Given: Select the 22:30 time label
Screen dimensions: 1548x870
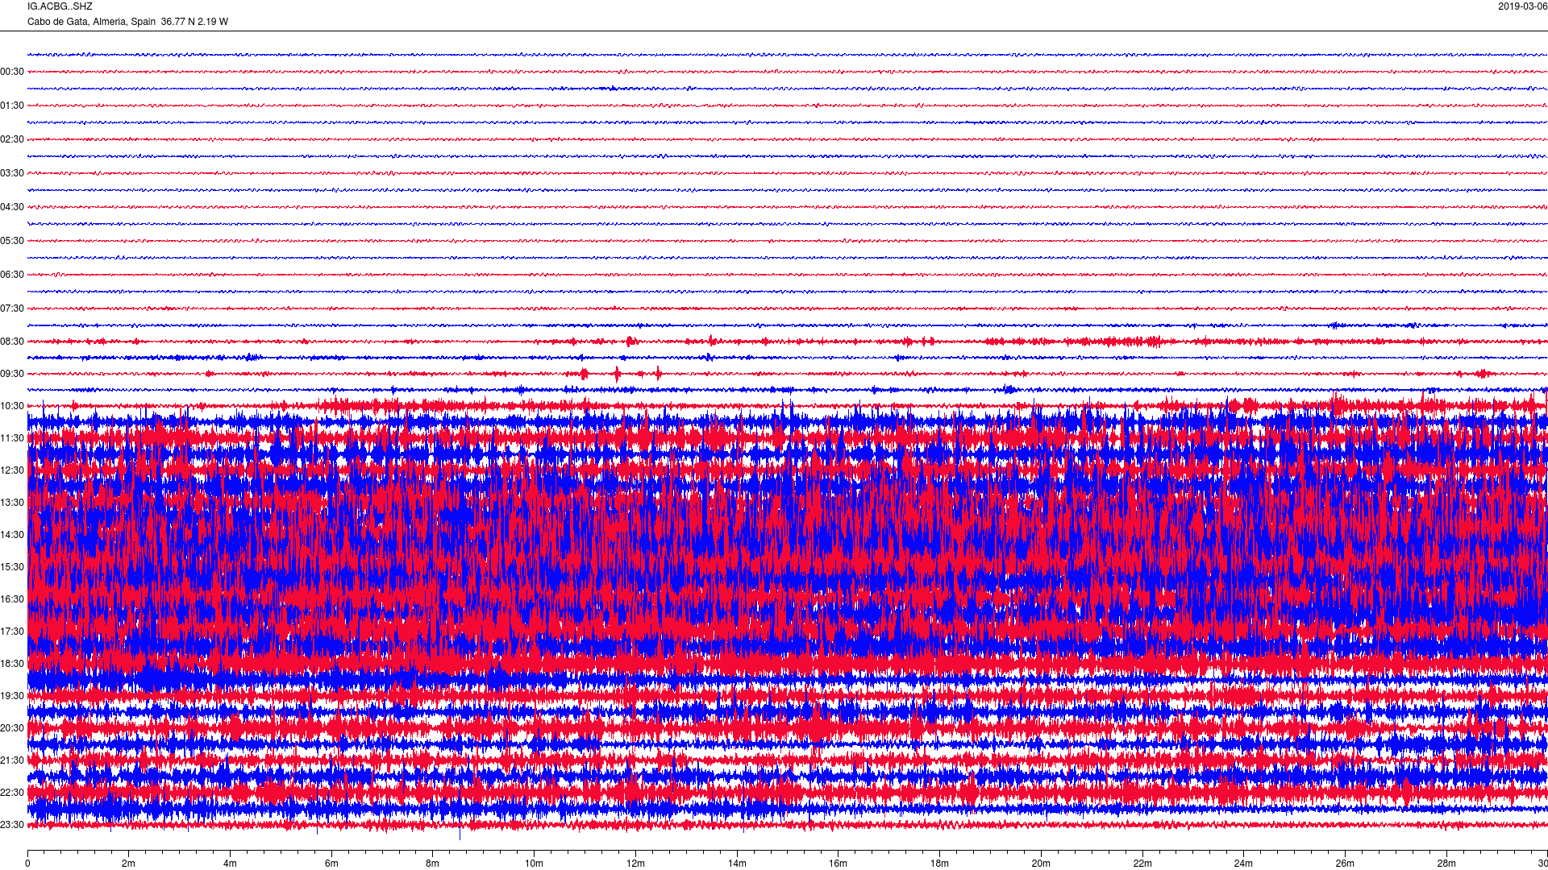Looking at the screenshot, I should point(12,793).
